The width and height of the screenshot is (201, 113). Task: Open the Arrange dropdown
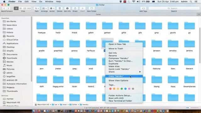pyautogui.click(x=44, y=8)
